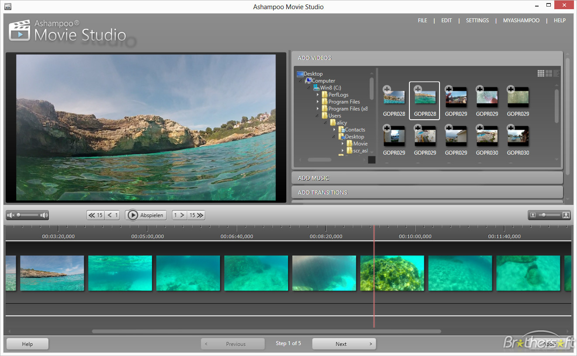Expand the Program Files folder arrow
577x356 pixels.
click(318, 102)
